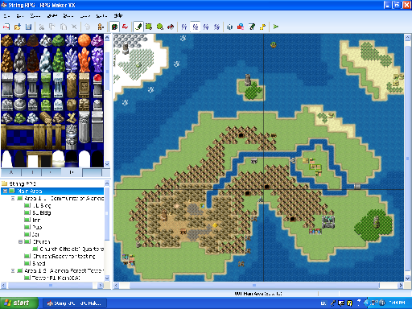Image resolution: width=412 pixels, height=309 pixels.
Task: Switch to tileset tab A
Action: click(11, 172)
